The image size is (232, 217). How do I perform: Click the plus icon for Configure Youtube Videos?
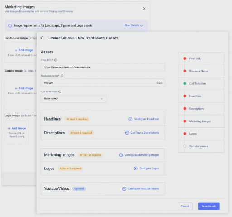[124, 189]
